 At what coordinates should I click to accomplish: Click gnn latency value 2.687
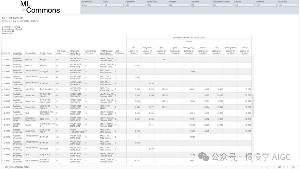(x=165, y=60)
